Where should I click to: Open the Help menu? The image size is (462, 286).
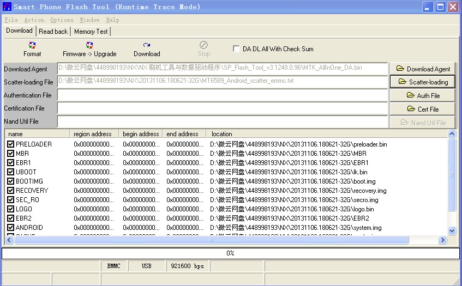[112, 20]
